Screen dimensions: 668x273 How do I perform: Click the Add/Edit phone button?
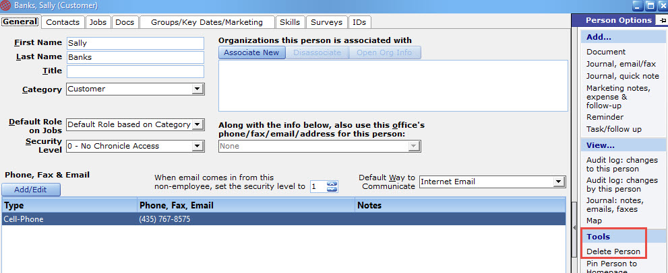[31, 190]
